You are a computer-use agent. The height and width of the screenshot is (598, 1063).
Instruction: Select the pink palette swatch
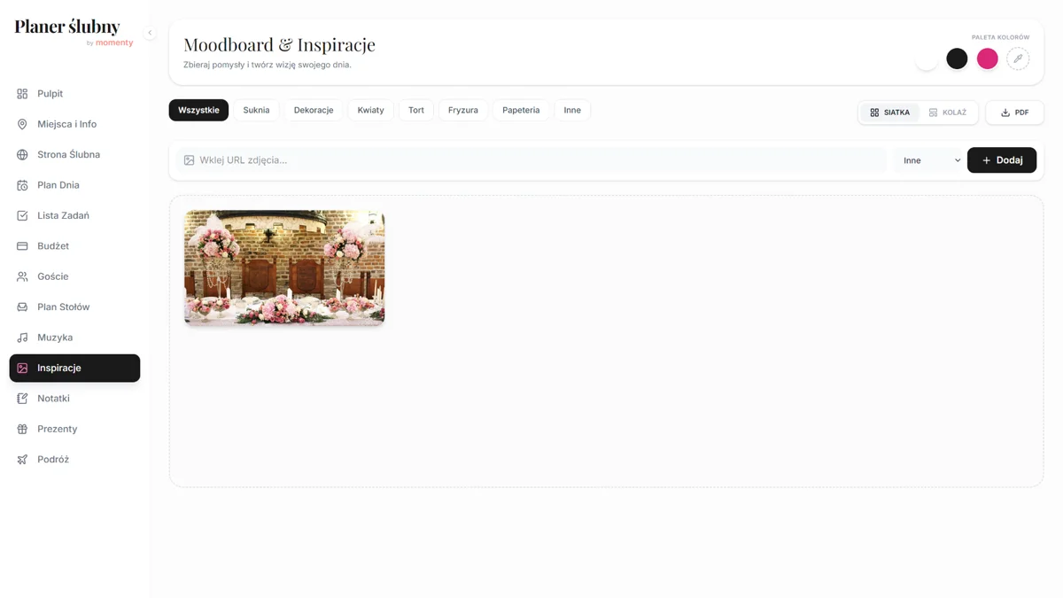pyautogui.click(x=988, y=58)
